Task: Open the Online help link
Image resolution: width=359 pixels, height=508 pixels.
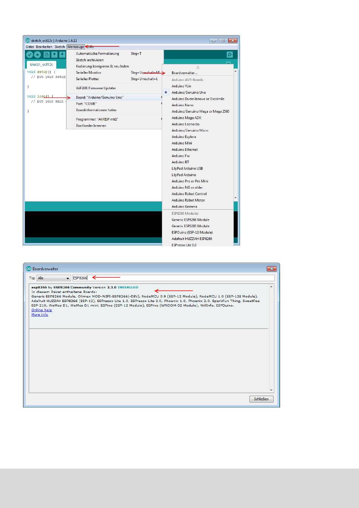Action: click(42, 310)
